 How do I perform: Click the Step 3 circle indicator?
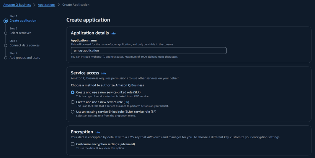pyautogui.click(x=6, y=45)
